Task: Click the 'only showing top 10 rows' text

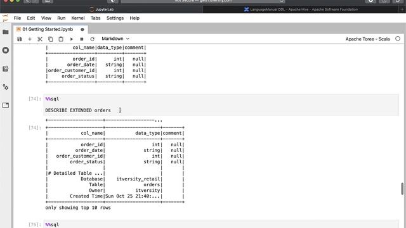Action: [78, 208]
